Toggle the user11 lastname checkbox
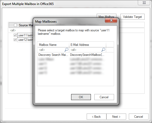The image size is (152, 123). (x=15, y=35)
